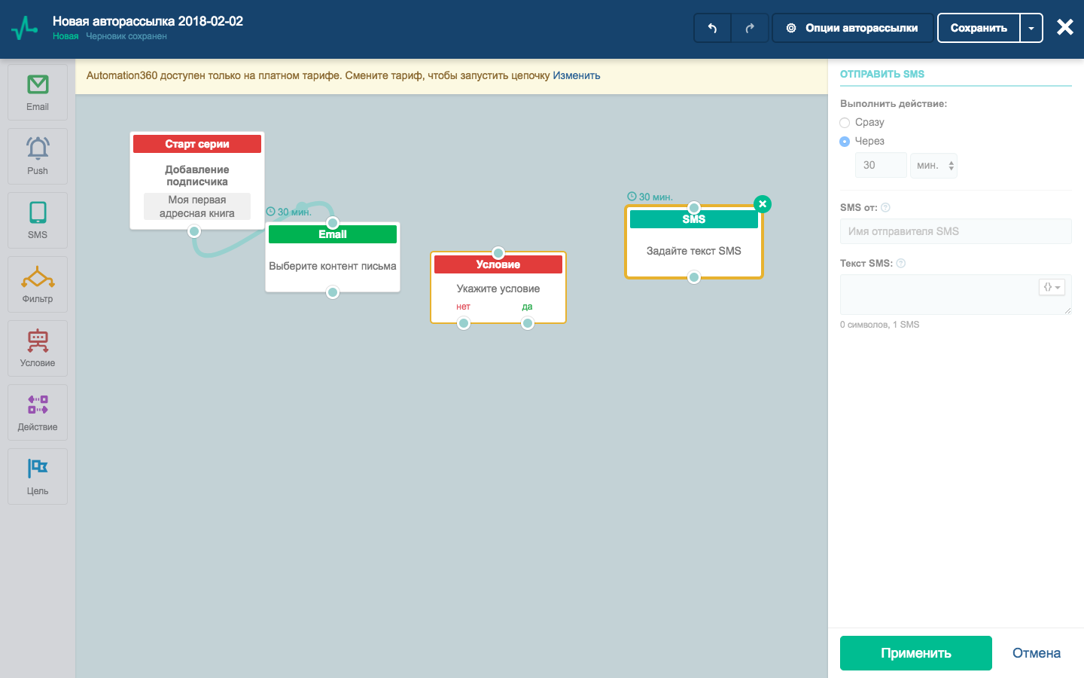Click the Отмена link

tap(1037, 653)
